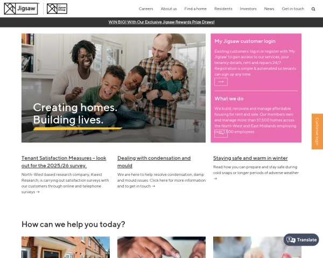323x258 pixels.
Task: Open the About us menu
Action: point(168,9)
